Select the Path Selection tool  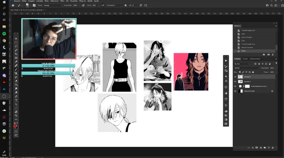click(16, 104)
